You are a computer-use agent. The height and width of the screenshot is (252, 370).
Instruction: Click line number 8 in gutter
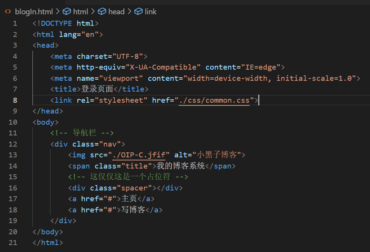[15, 100]
